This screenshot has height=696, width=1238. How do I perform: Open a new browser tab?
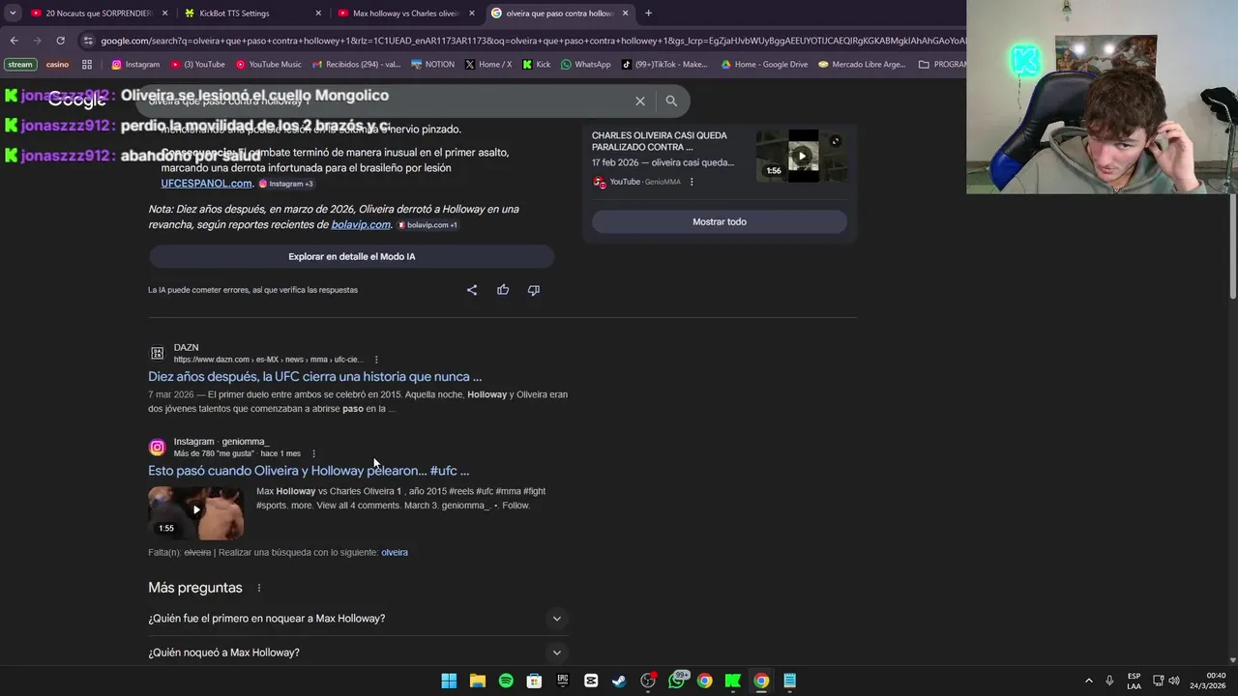(x=648, y=14)
